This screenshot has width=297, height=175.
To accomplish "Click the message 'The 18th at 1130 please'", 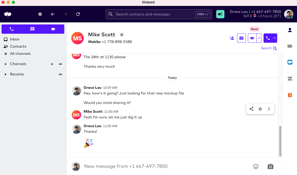I will (x=104, y=57).
